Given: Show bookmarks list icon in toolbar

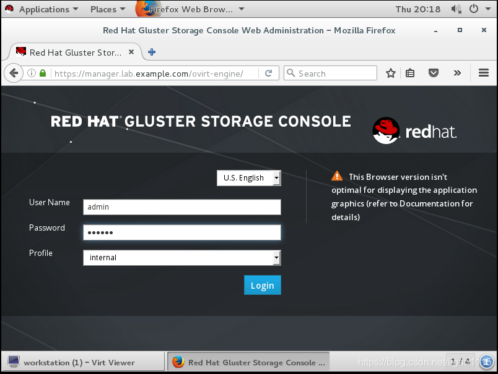Looking at the screenshot, I should 410,73.
